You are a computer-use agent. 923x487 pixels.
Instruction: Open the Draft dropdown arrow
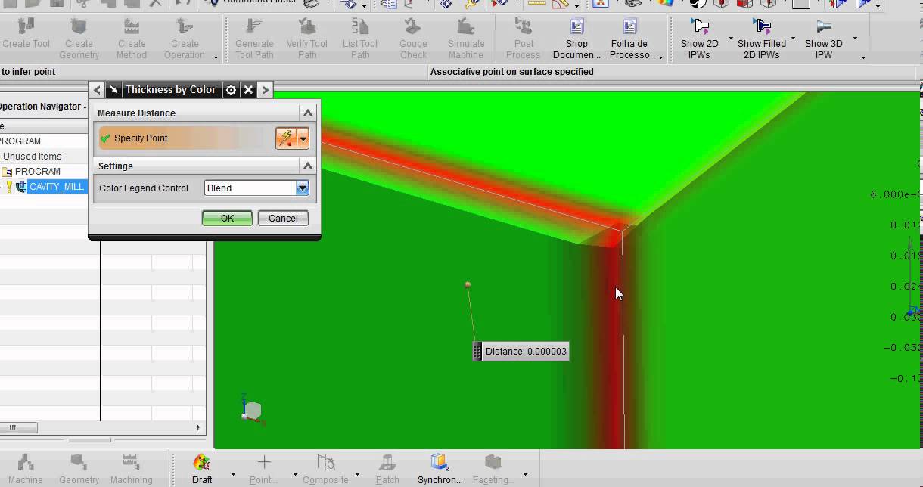click(x=233, y=475)
